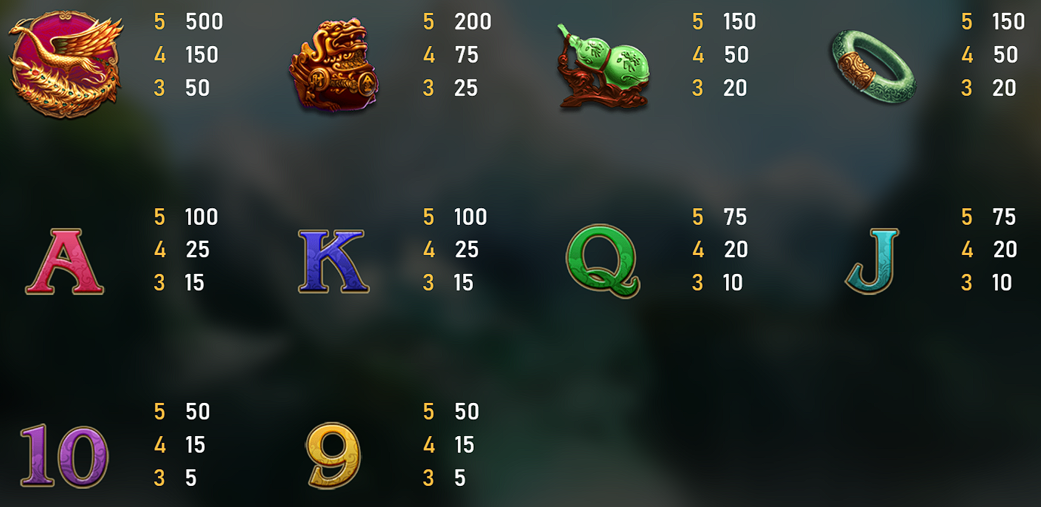Click the 500 payout for phoenix
This screenshot has height=507, width=1041.
[x=204, y=22]
